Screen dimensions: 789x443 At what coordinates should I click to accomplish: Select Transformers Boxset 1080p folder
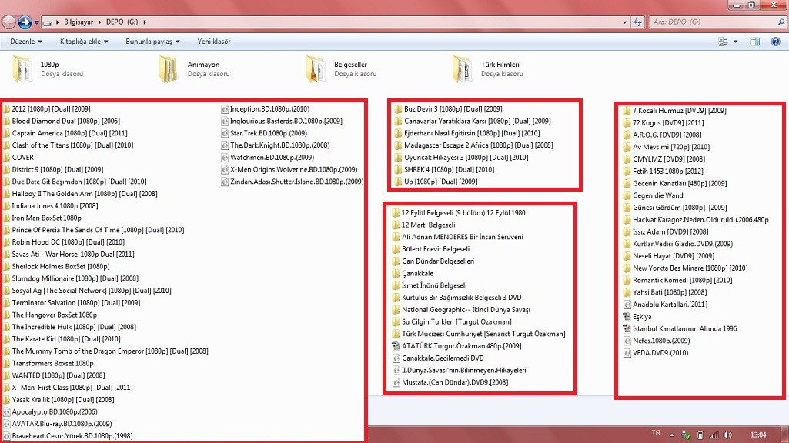pyautogui.click(x=48, y=363)
